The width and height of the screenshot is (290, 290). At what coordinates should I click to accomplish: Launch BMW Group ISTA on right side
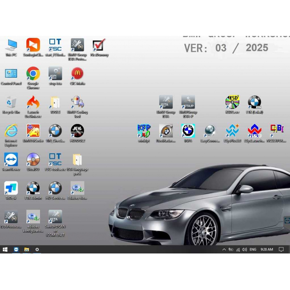(166, 107)
